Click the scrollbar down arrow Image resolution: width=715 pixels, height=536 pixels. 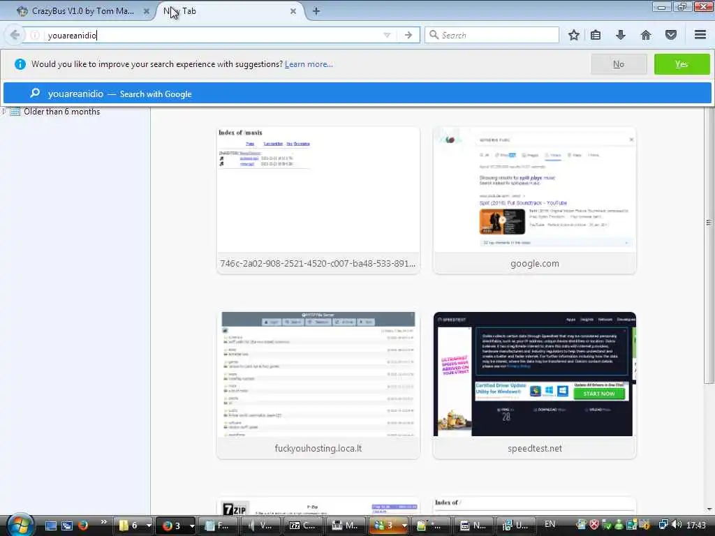point(709,509)
